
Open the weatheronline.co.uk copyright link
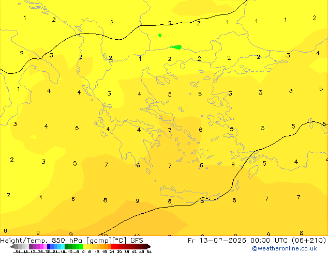coord(284,248)
